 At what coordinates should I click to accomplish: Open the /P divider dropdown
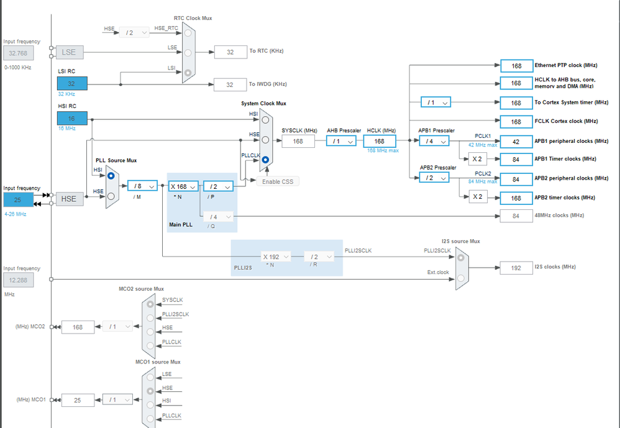click(218, 186)
